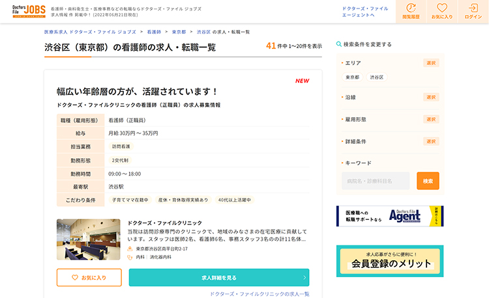The image size is (489, 298).
Task: Click the Doctors File JOBS logo
Action: click(29, 11)
